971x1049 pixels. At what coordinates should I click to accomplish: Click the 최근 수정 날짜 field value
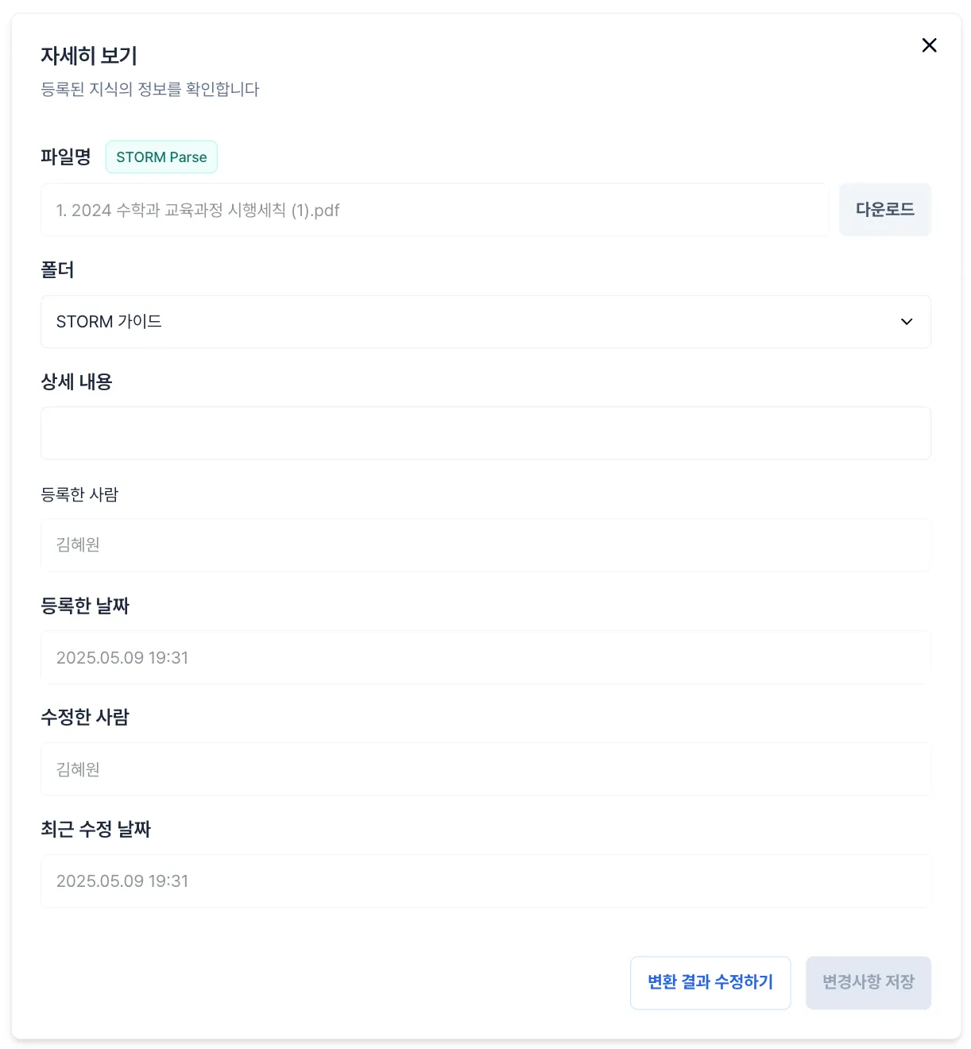tap(485, 881)
